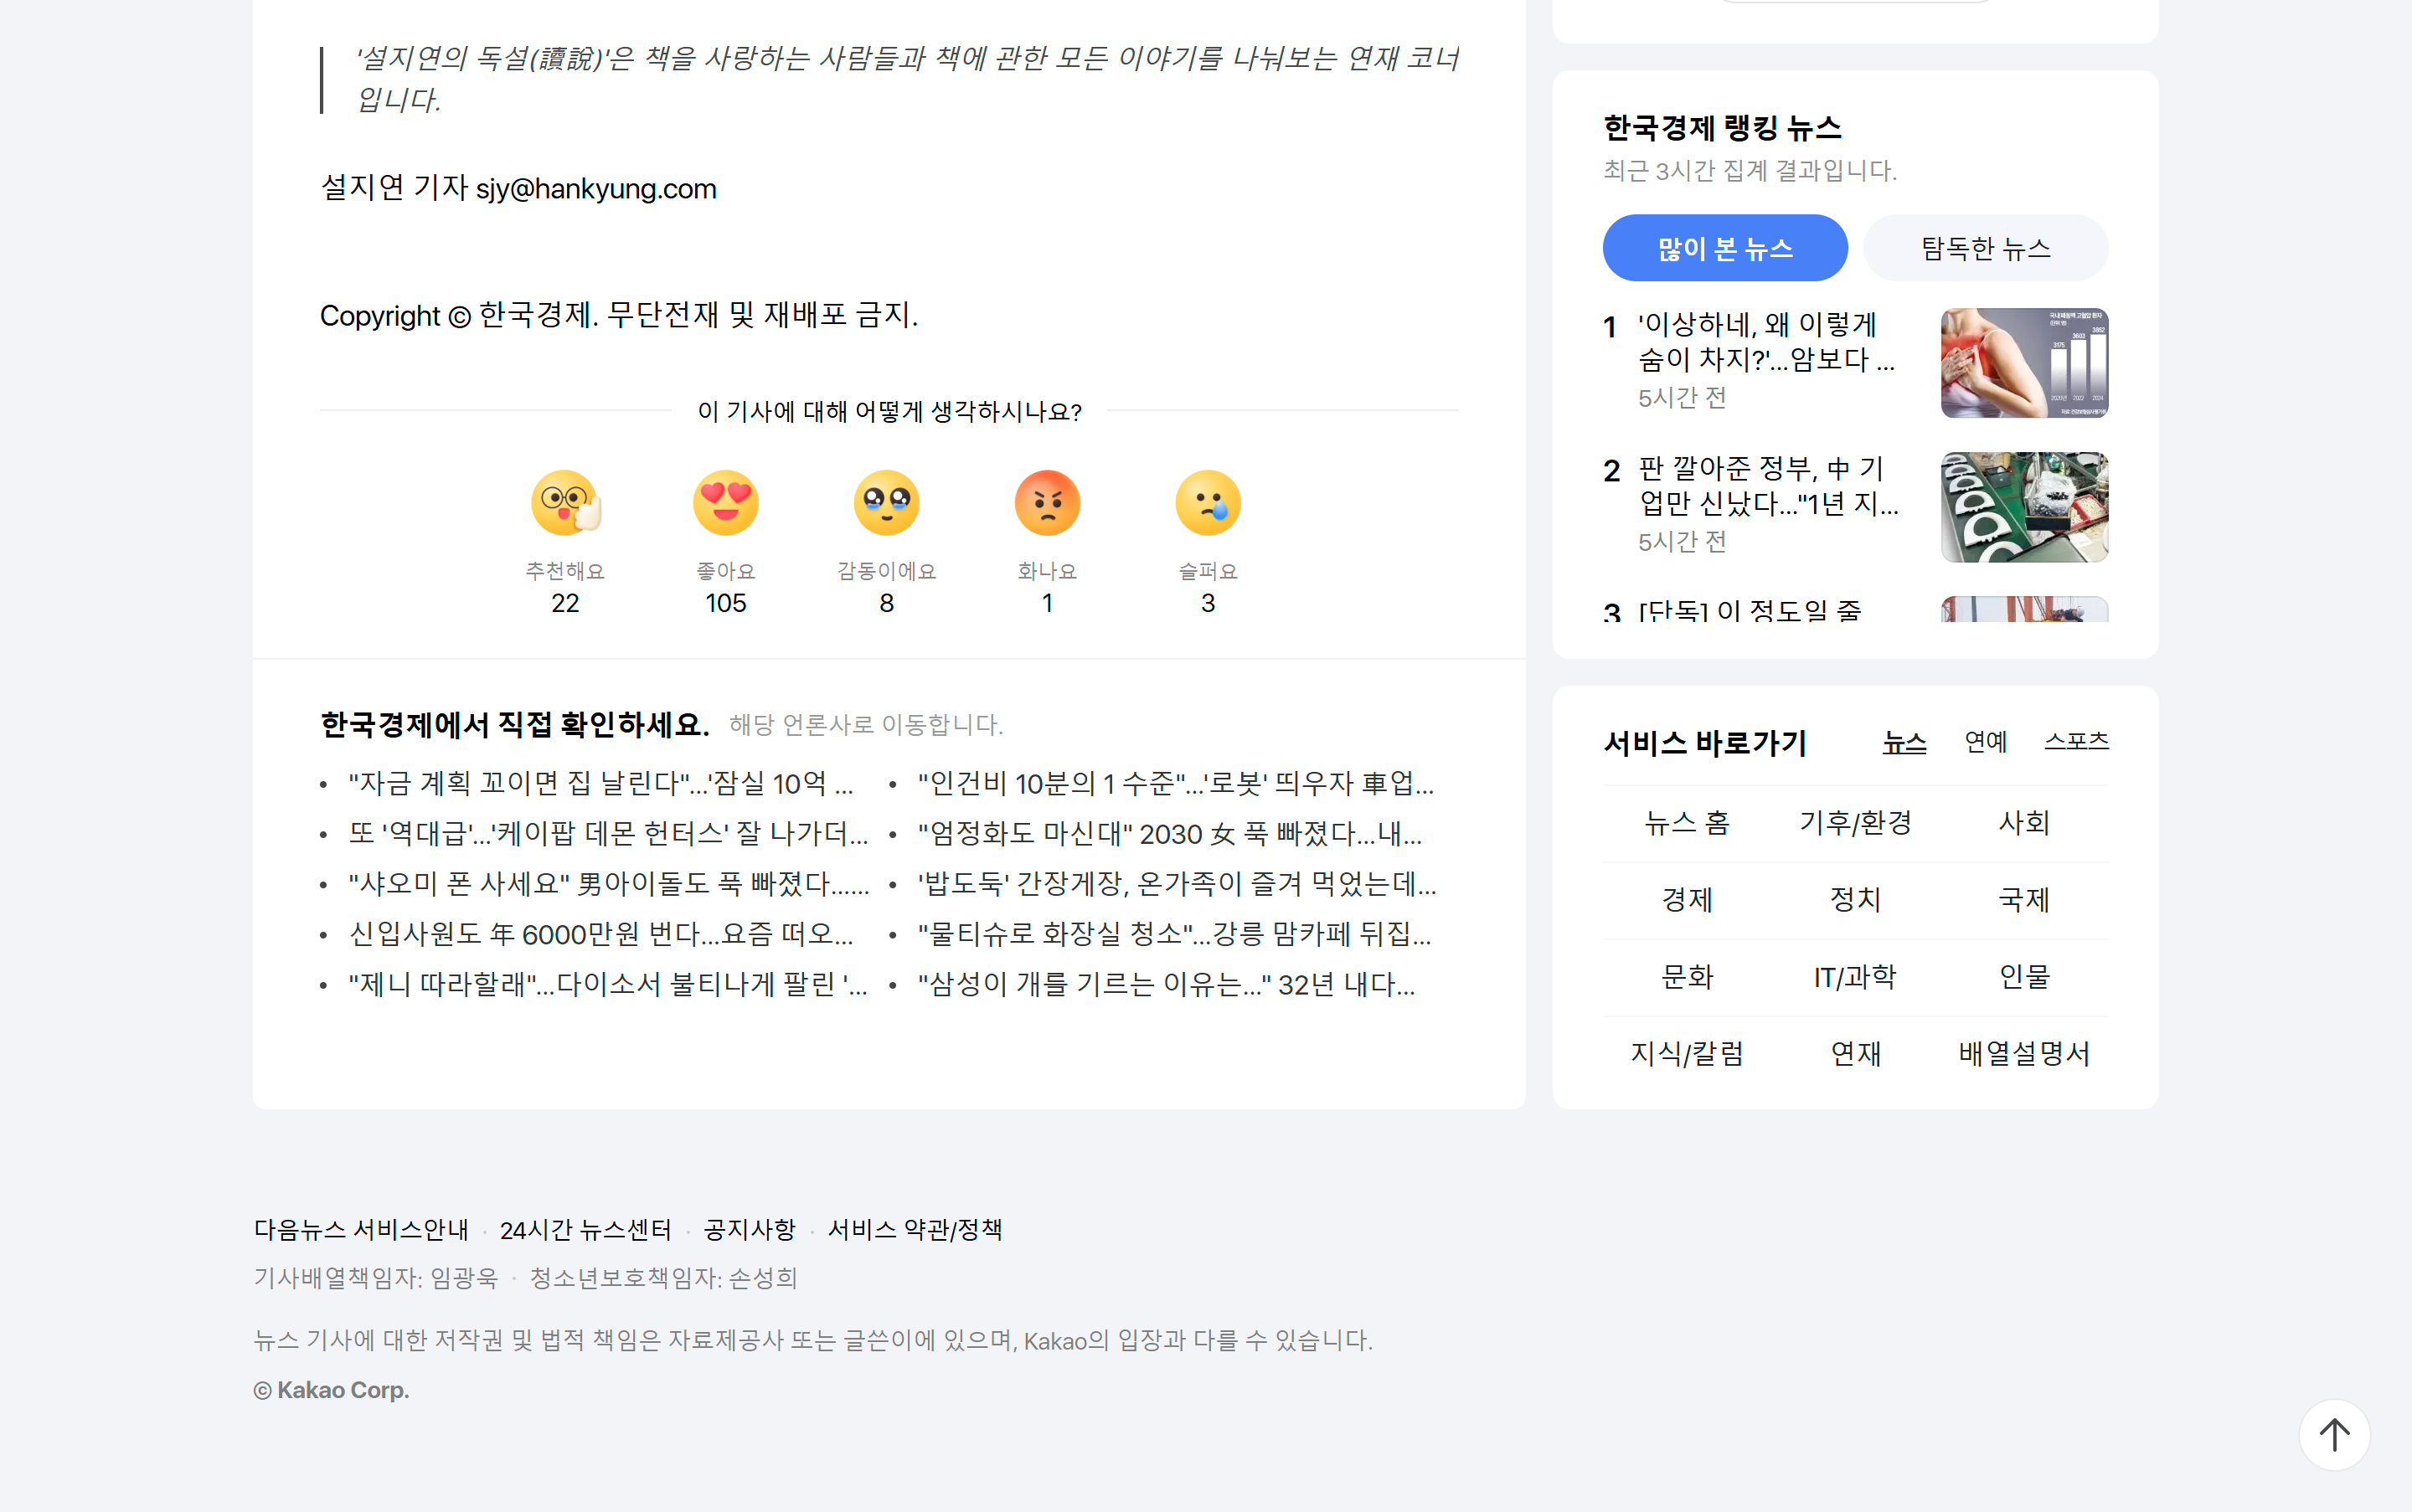Select the 연예 service shortcut tab
This screenshot has width=2412, height=1512.
[1985, 742]
